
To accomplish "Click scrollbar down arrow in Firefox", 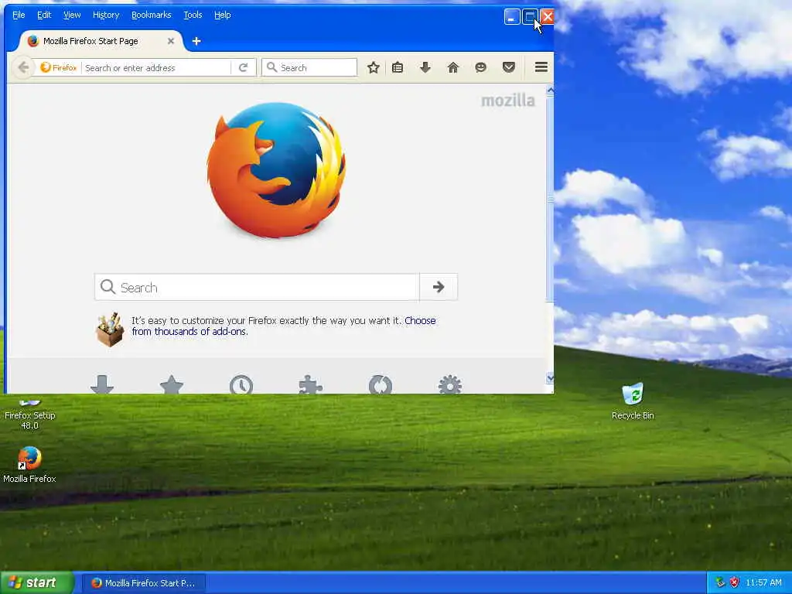I will (550, 377).
